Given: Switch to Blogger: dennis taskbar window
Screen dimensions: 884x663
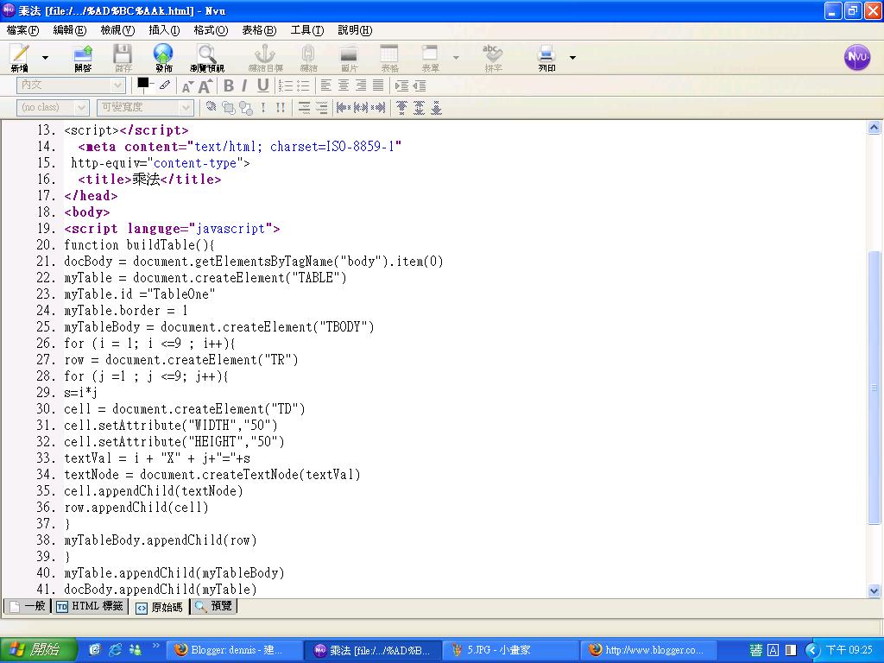Looking at the screenshot, I should click(x=233, y=650).
